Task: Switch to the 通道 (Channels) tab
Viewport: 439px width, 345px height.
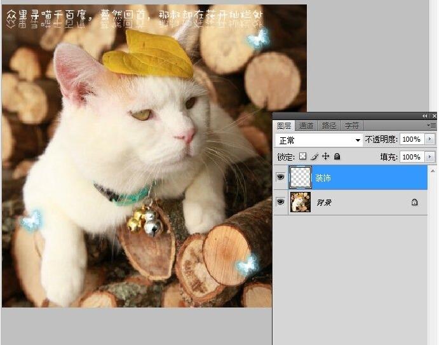Action: [x=306, y=126]
